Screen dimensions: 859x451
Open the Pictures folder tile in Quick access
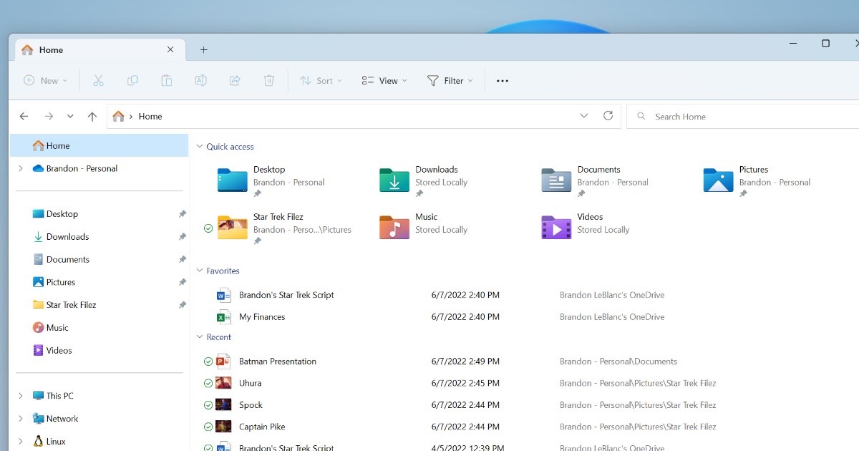757,182
